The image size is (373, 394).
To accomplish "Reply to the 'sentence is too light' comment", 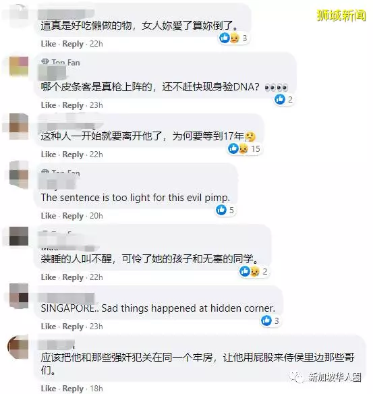I will click(73, 216).
